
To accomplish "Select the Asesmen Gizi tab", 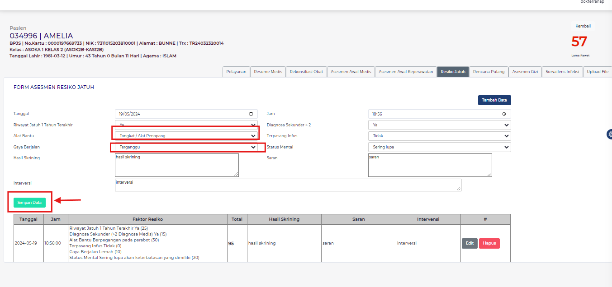I will click(525, 72).
